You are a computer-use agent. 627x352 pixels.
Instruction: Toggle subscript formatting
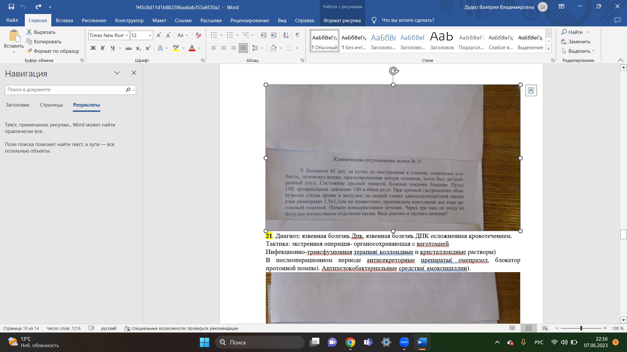point(138,48)
